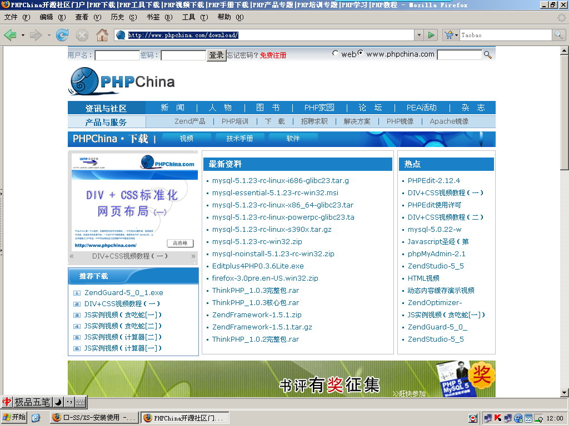This screenshot has width=569, height=426.
Task: Open the Apache镜像 navigation link
Action: pyautogui.click(x=449, y=121)
